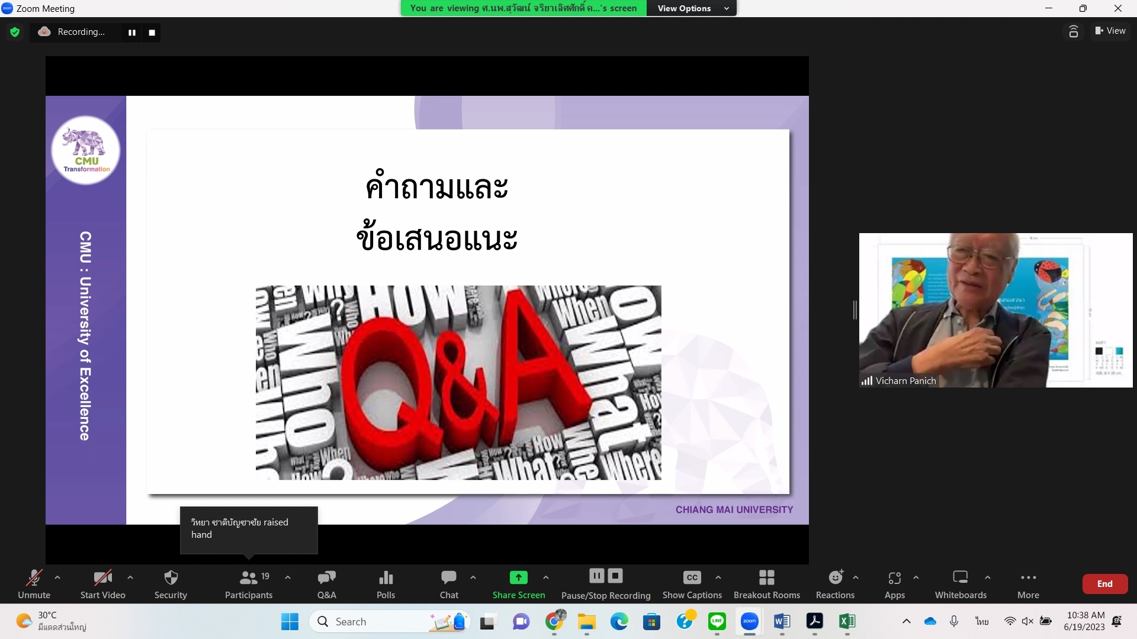The width and height of the screenshot is (1137, 639).
Task: Expand share screen options arrow
Action: pos(546,577)
